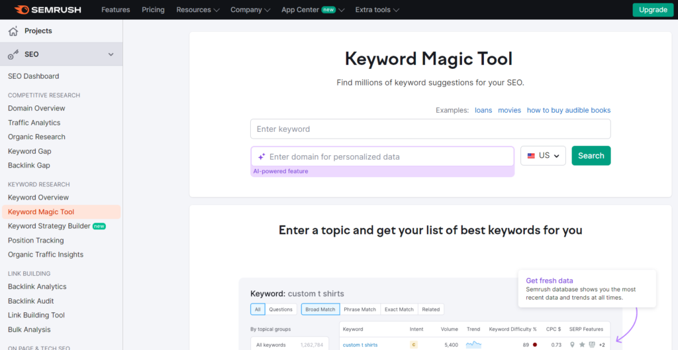The height and width of the screenshot is (350, 678).
Task: Select the Phrase Match tab
Action: pyautogui.click(x=360, y=310)
